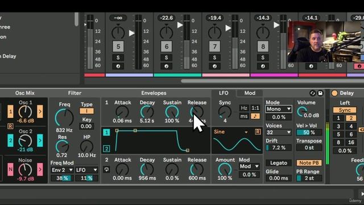Adjust the track 7 pan knob
The height and width of the screenshot is (205, 364).
pyautogui.click(x=214, y=32)
